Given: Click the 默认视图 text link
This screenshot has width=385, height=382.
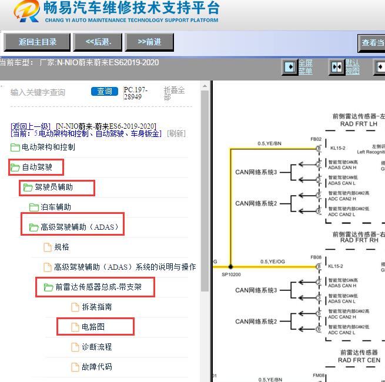Looking at the screenshot, I should [x=352, y=67].
